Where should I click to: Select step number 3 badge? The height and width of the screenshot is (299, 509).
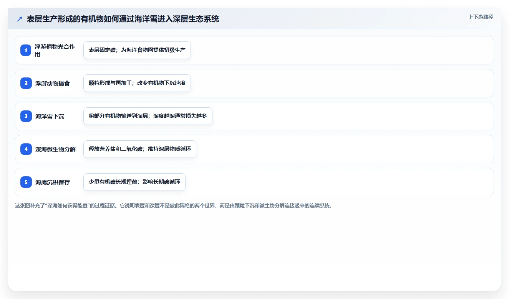pos(26,116)
